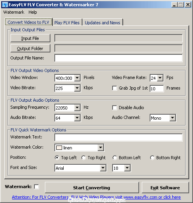Image resolution: width=193 pixels, height=203 pixels.
Task: Open the Watermark menu
Action: [x=14, y=12]
